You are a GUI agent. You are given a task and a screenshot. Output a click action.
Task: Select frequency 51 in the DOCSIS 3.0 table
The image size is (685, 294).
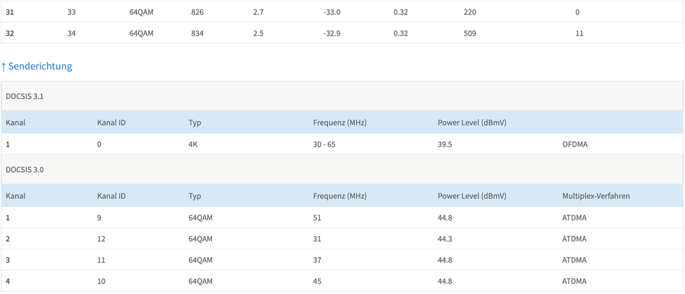318,217
